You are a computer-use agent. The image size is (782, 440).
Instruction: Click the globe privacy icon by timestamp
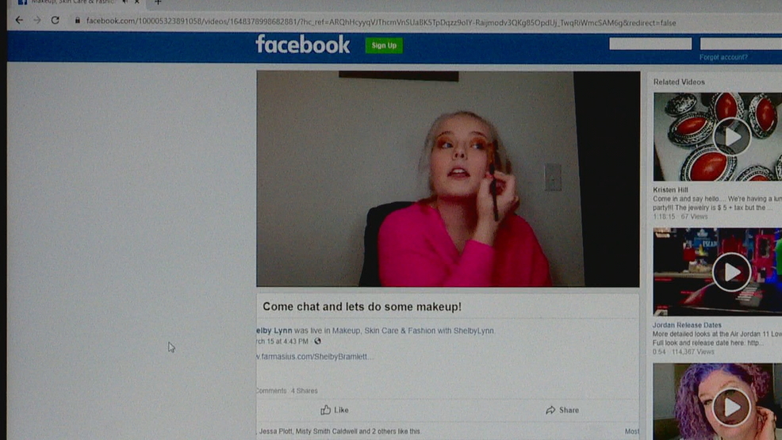[317, 342]
